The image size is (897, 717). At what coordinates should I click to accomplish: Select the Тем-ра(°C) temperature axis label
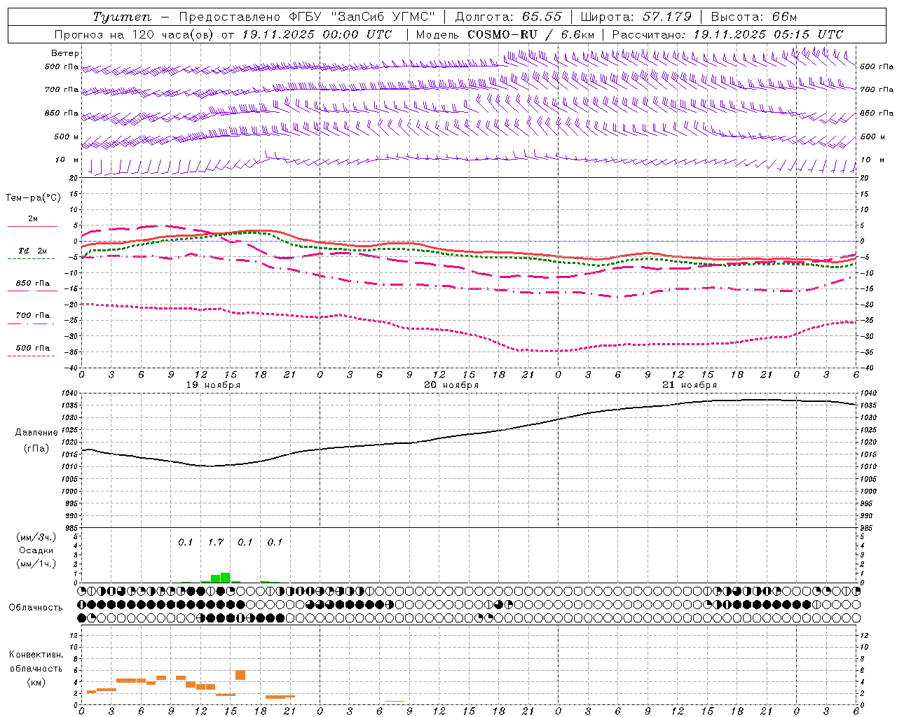click(33, 198)
